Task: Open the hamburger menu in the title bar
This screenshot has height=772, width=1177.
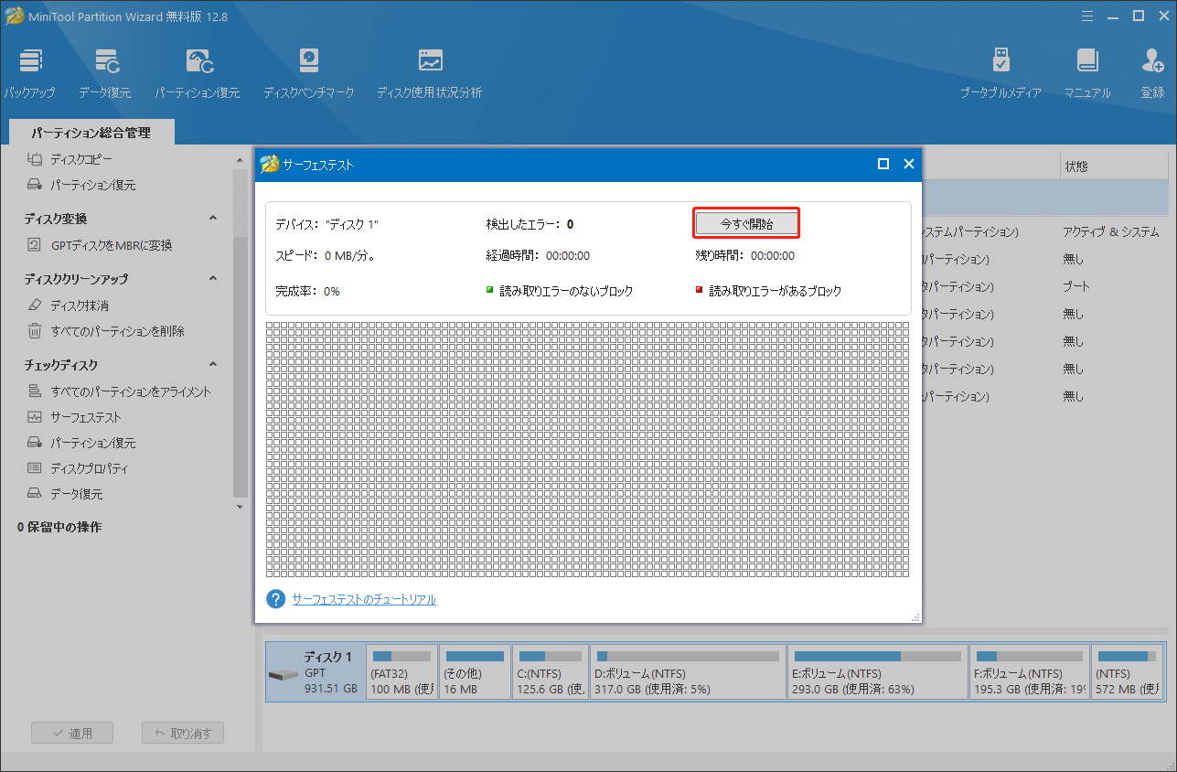Action: tap(1087, 16)
